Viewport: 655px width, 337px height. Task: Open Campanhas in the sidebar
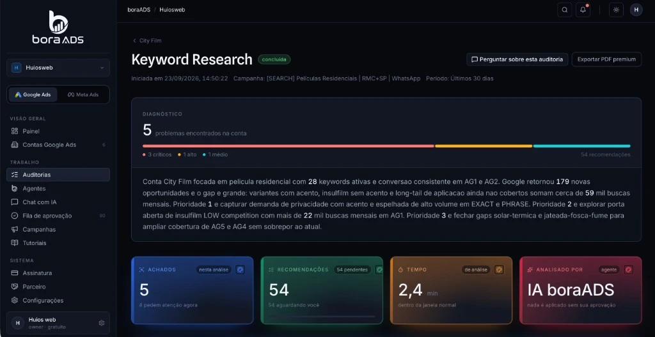click(58, 229)
